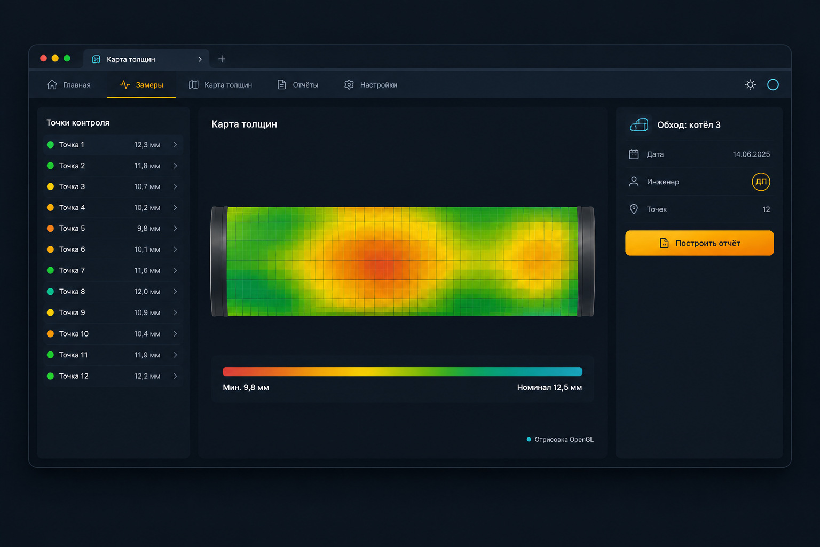
Task: Click the location pin beside Точек
Action: (634, 209)
